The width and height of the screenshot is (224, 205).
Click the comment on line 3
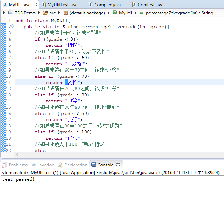[x=68, y=33]
